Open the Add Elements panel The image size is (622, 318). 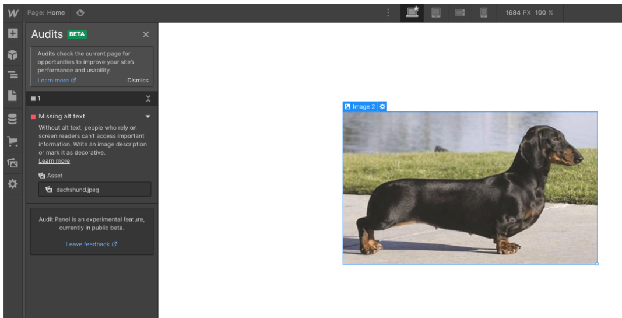(13, 33)
